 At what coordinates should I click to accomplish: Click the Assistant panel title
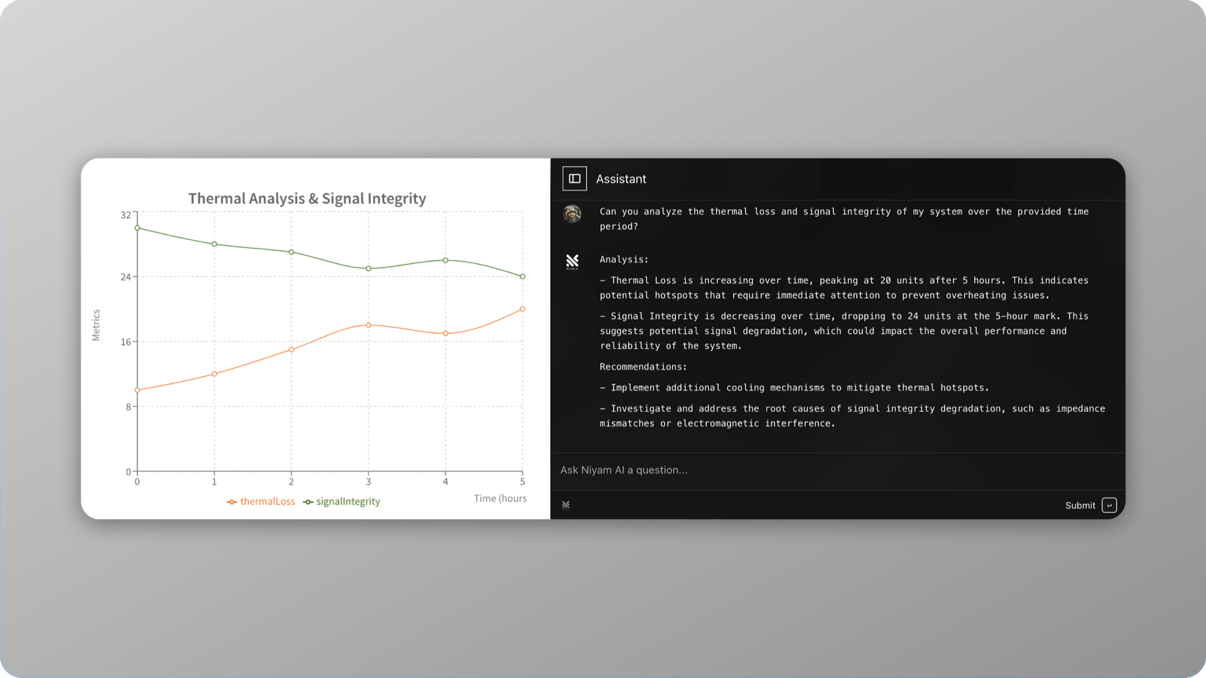click(621, 179)
